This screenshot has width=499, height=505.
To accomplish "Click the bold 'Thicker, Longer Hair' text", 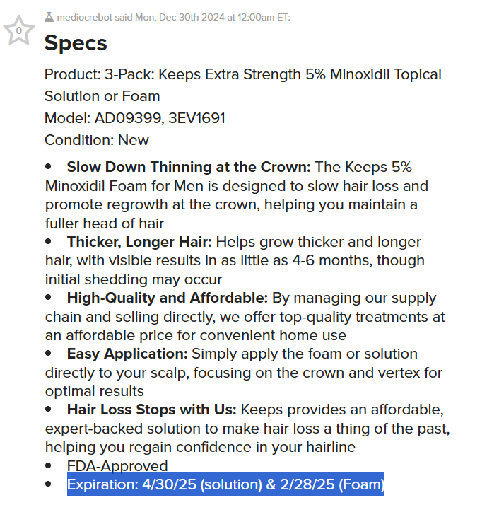I will (139, 243).
